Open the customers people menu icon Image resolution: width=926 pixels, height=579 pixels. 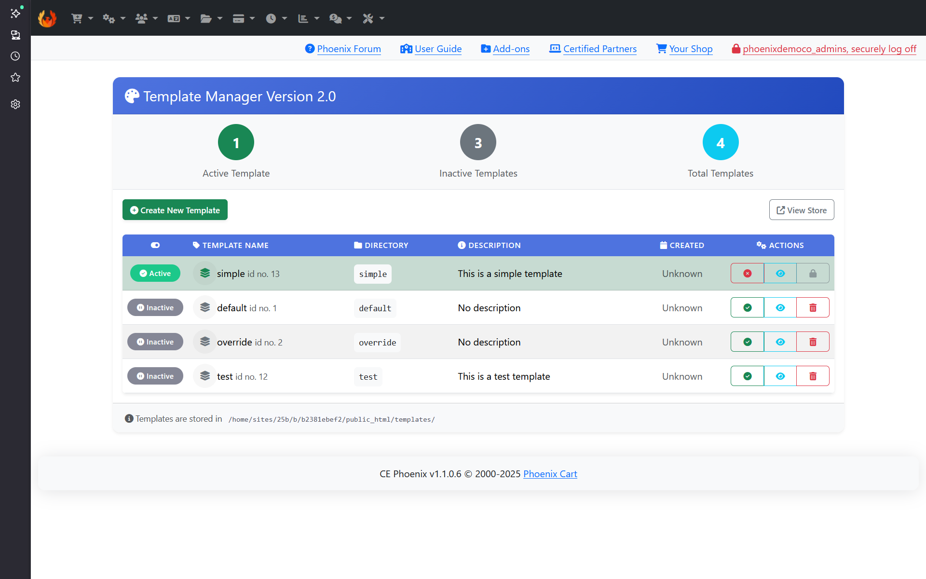pos(141,18)
